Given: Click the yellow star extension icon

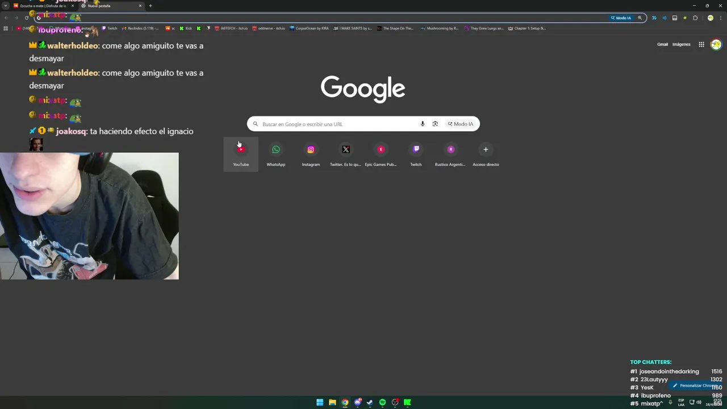Looking at the screenshot, I should [x=685, y=18].
